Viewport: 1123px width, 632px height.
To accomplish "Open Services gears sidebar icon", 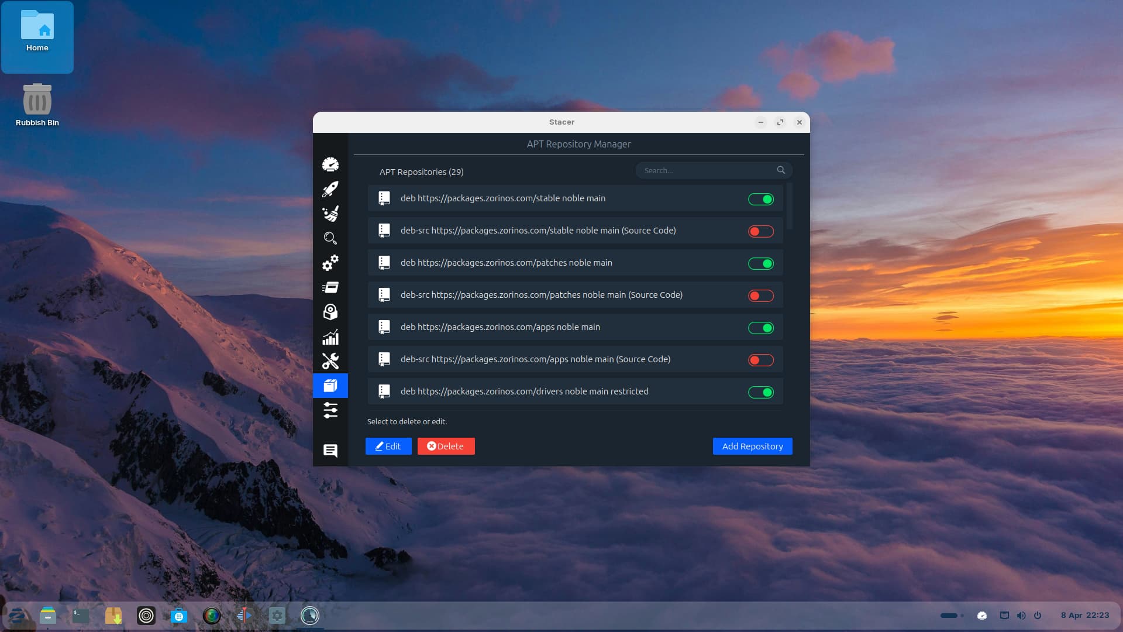I will (330, 263).
